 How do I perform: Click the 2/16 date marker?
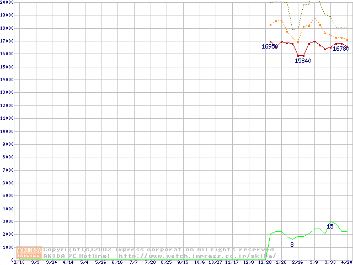pos(297,262)
